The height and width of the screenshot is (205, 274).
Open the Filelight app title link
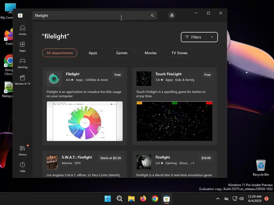point(73,74)
